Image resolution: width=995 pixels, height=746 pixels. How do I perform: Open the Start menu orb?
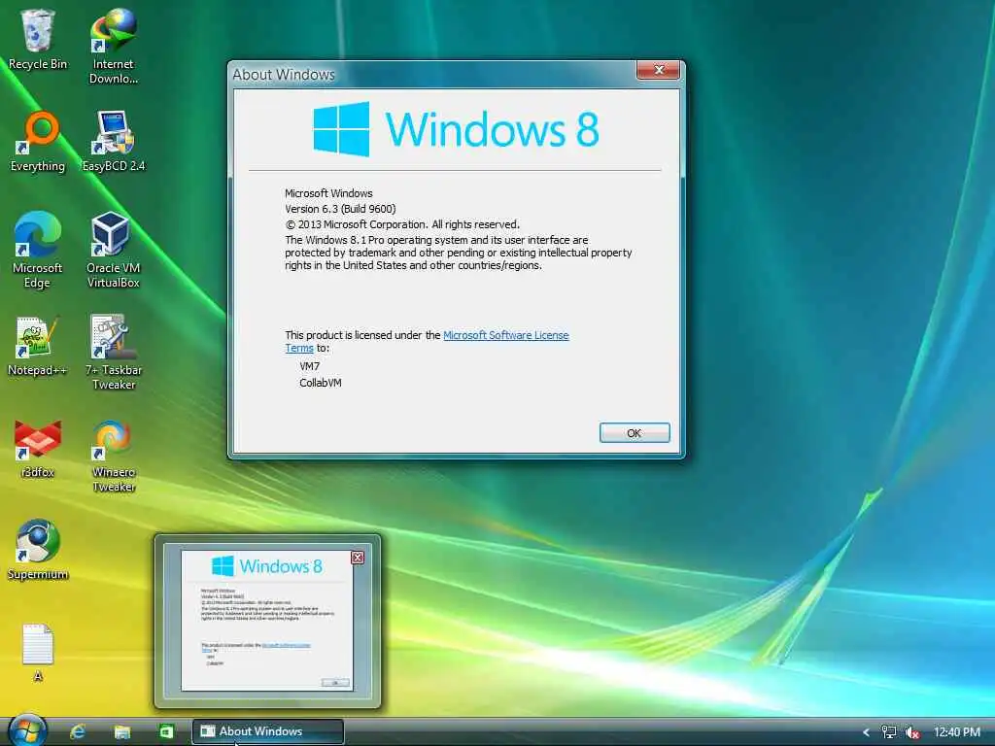pyautogui.click(x=27, y=730)
